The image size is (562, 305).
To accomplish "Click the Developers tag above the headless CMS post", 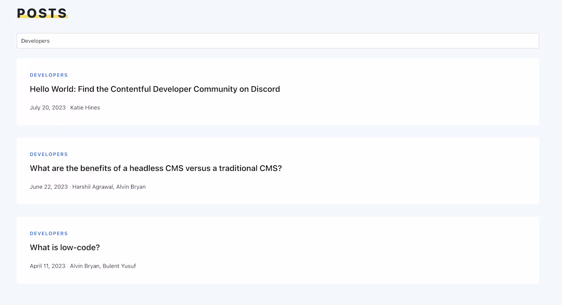I will tap(49, 154).
